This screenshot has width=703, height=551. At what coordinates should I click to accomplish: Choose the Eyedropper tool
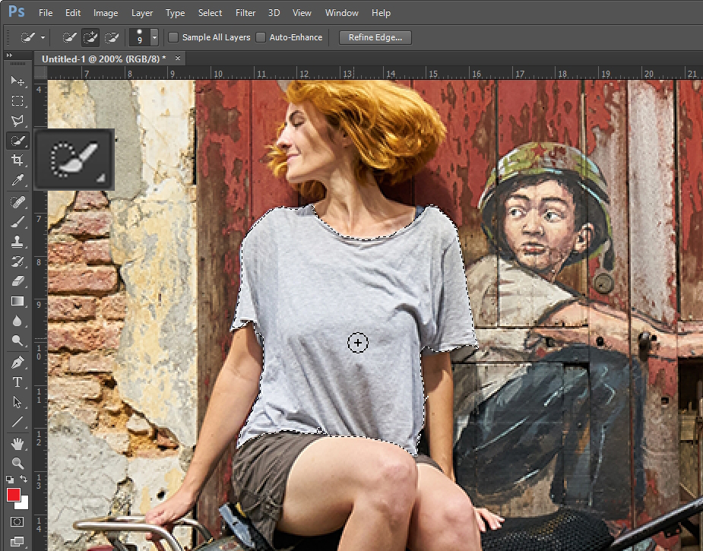[x=17, y=180]
